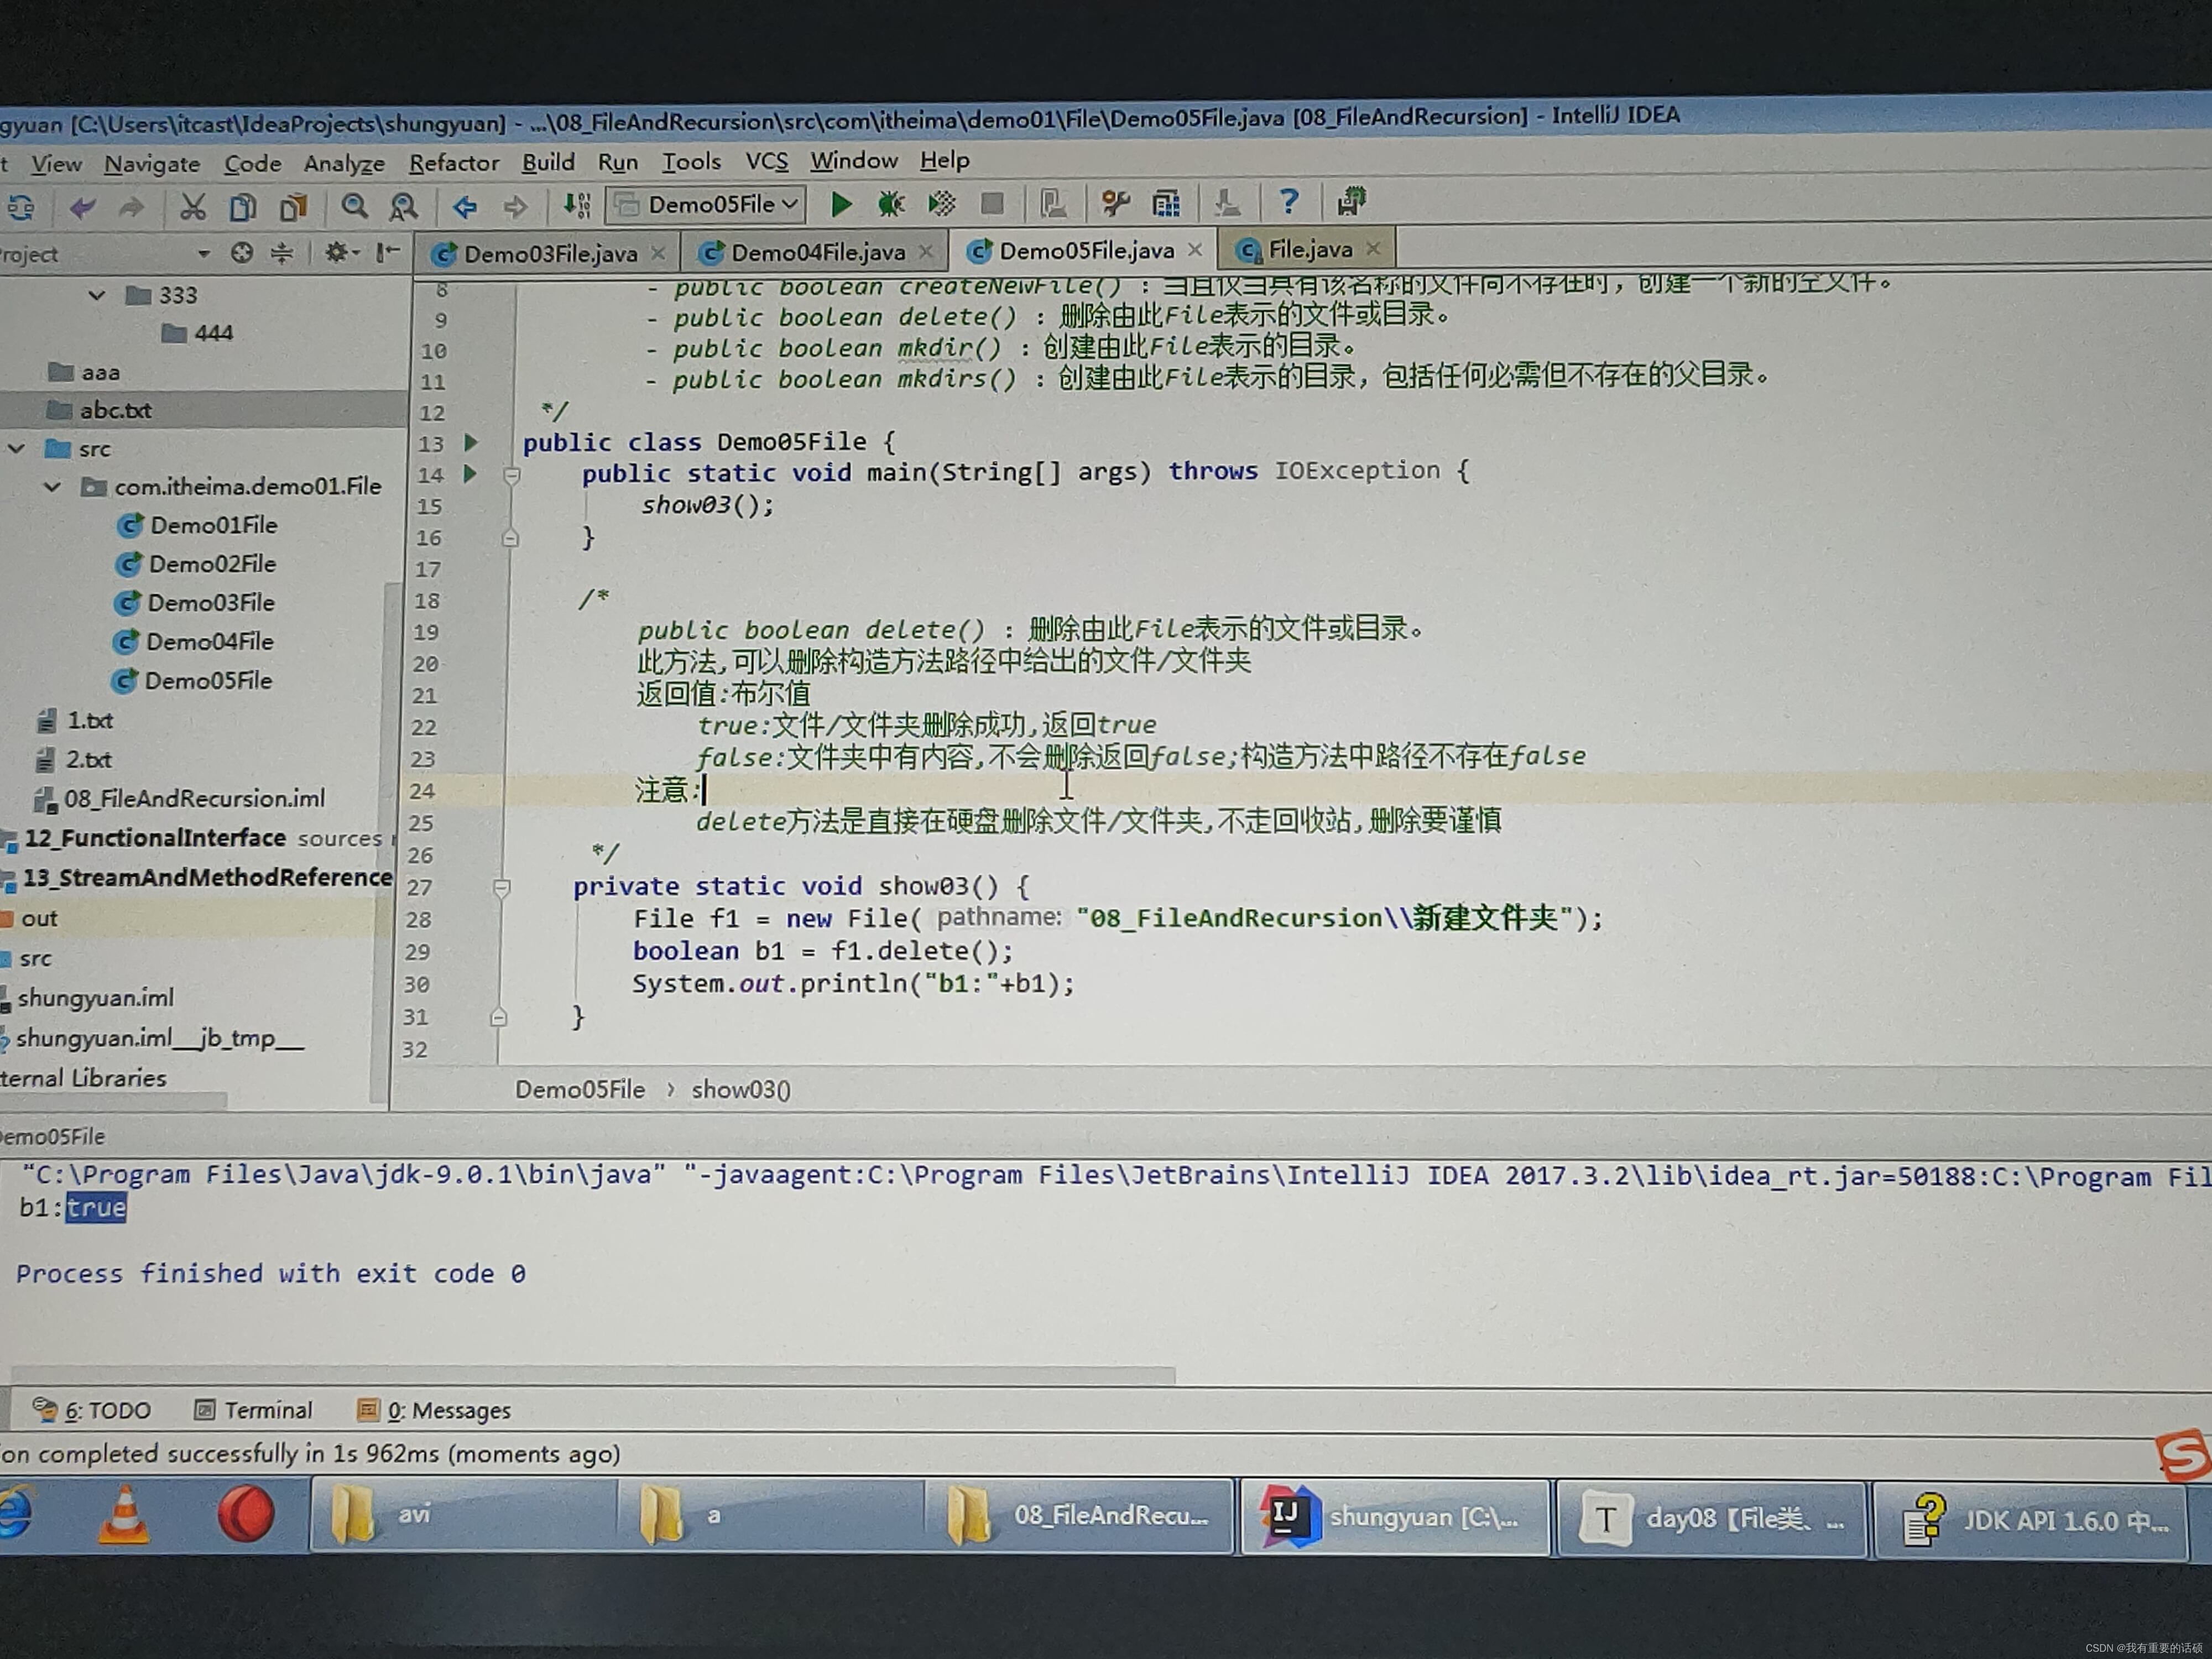
Task: Click Demo05File in breadcrumb bar
Action: [x=579, y=1089]
